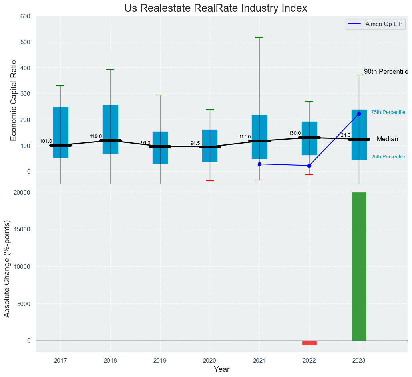412x377 pixels.
Task: Click the 75th Percentile annotation
Action: (x=388, y=112)
